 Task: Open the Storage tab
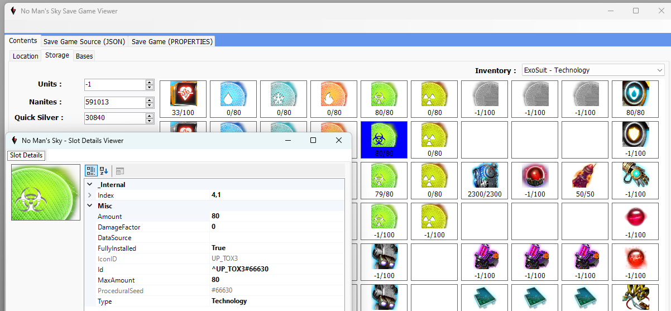coord(57,55)
